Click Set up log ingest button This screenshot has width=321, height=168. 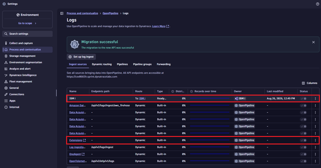click(x=81, y=57)
